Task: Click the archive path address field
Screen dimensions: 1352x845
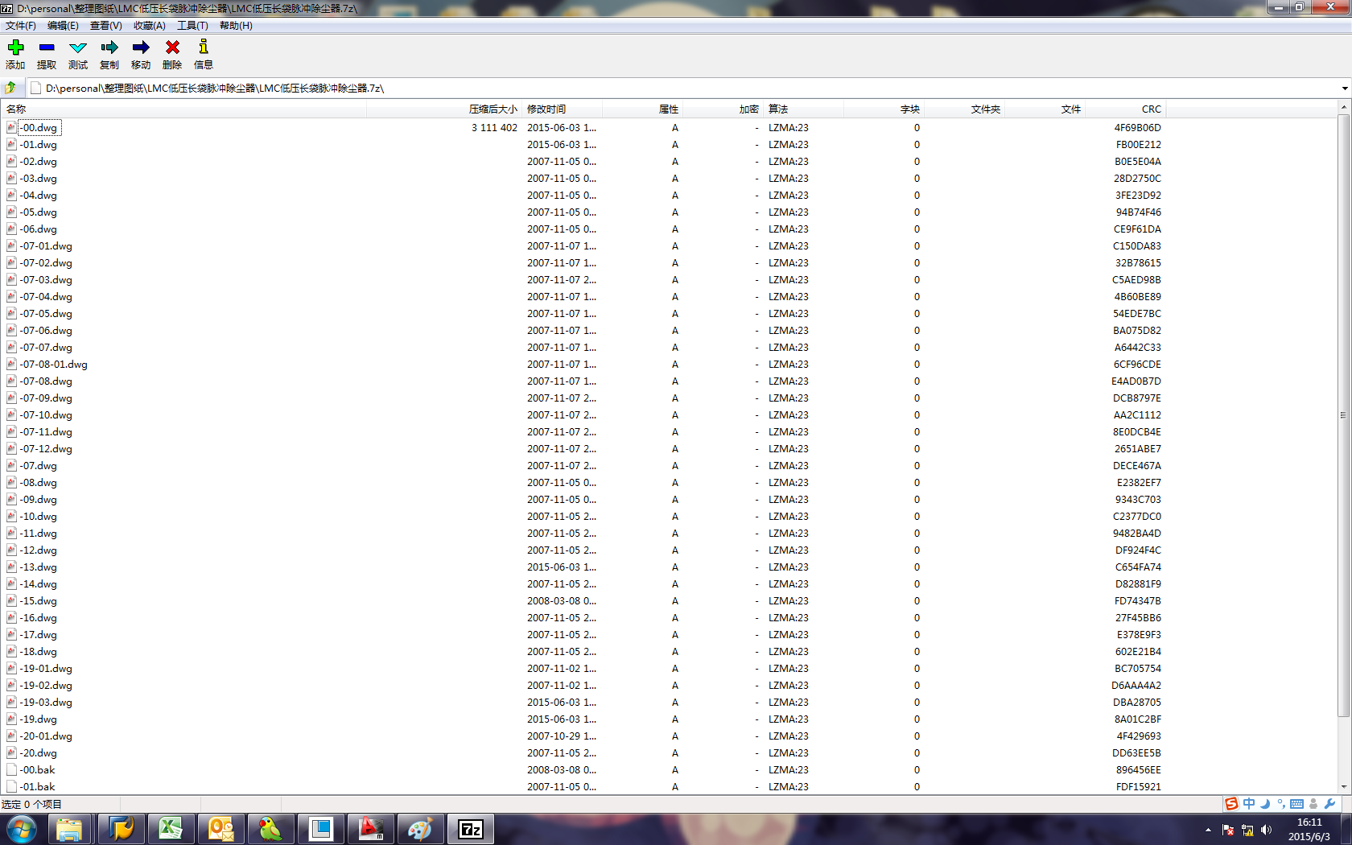Action: coord(684,89)
